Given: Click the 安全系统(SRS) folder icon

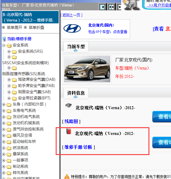Looking at the screenshot, I should pos(14,52).
